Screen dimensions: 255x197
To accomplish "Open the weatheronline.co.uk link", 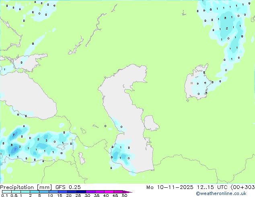I will (x=221, y=193).
